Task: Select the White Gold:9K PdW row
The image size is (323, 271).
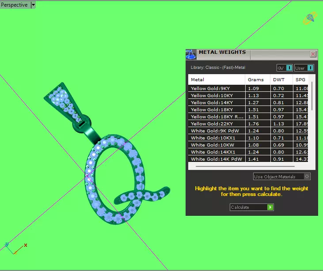Action: pos(248,131)
